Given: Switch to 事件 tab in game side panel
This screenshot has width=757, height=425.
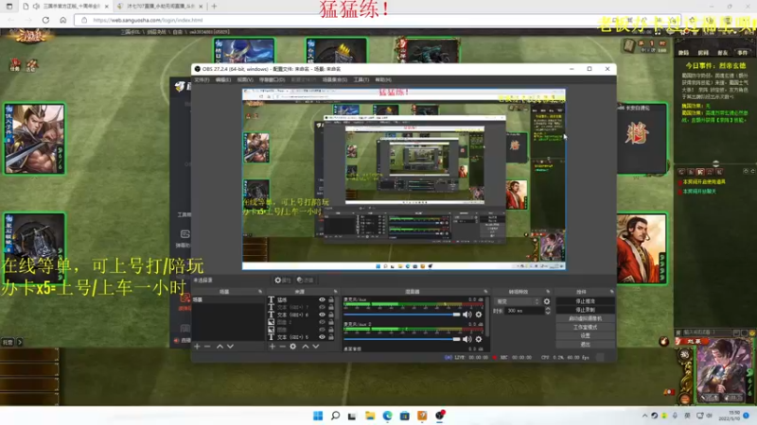Looking at the screenshot, I should 742,53.
